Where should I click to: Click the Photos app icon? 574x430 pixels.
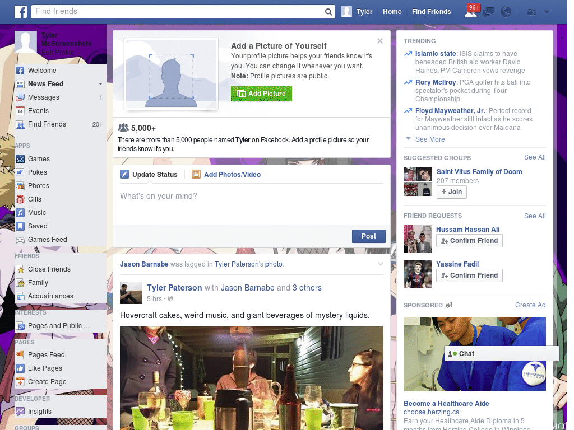[x=20, y=186]
